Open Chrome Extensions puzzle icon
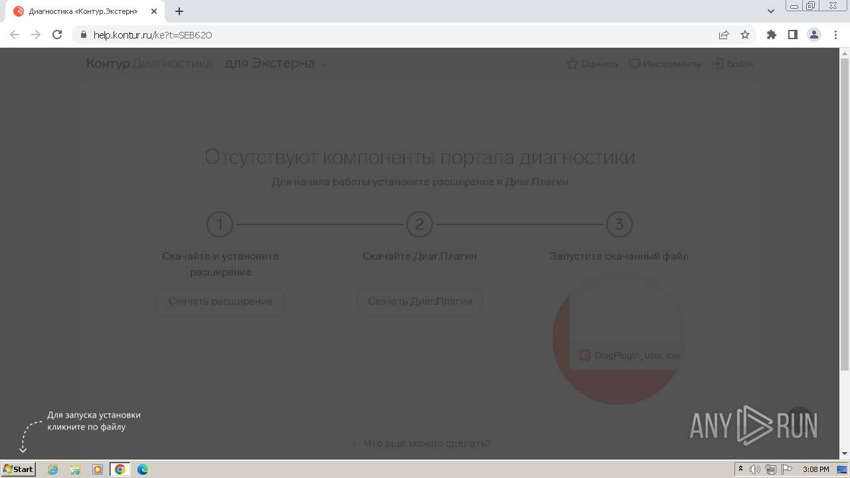 [771, 35]
